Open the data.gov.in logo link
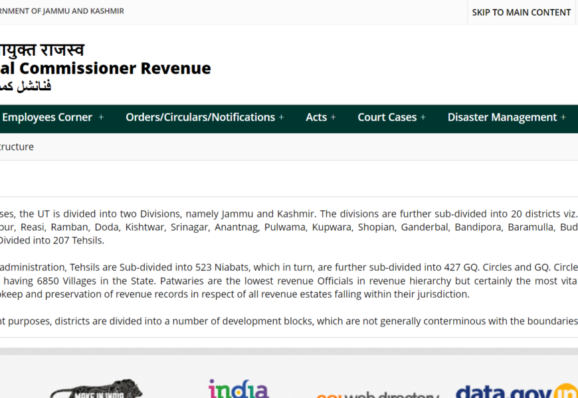 [x=516, y=391]
